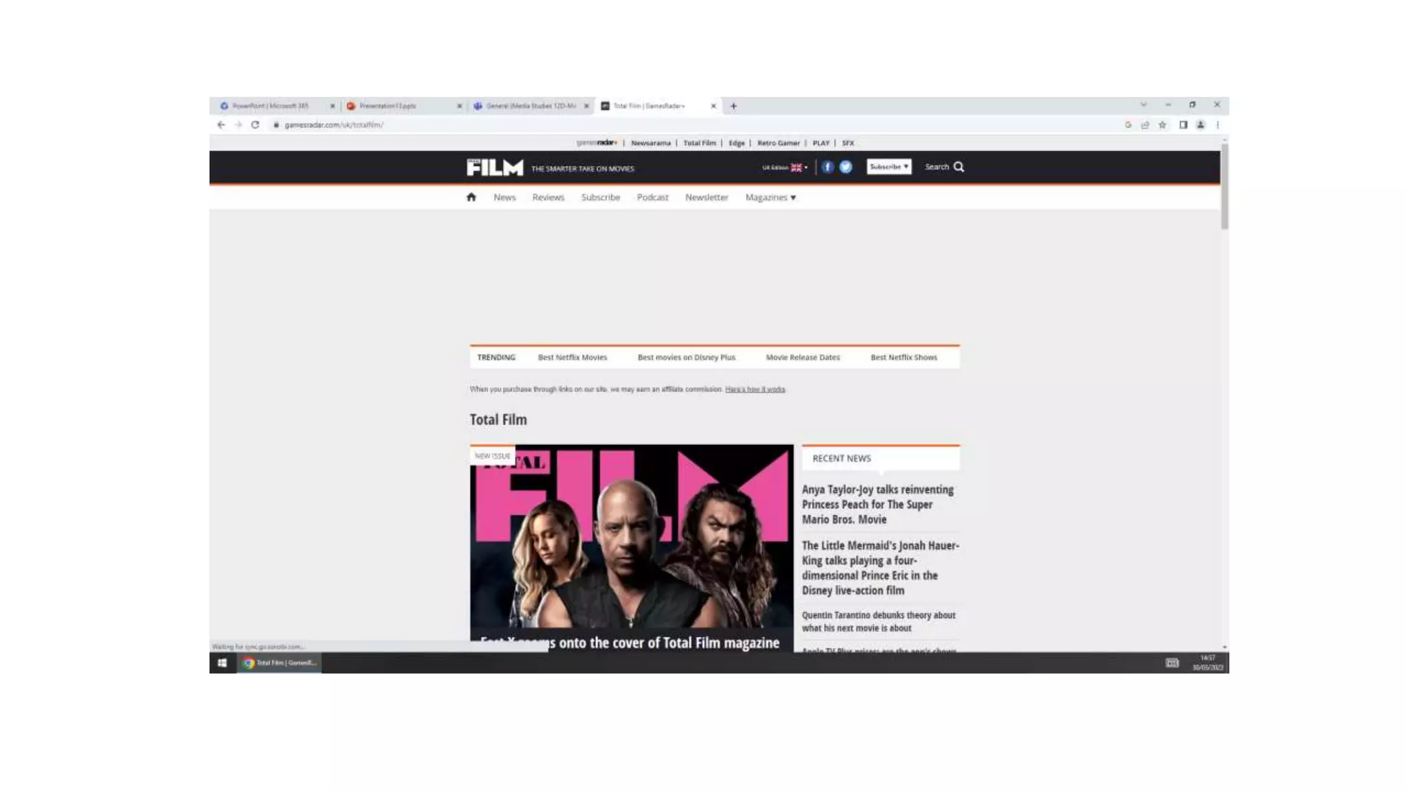Open the Reviews navigation menu item
This screenshot has width=1406, height=791.
pyautogui.click(x=548, y=197)
